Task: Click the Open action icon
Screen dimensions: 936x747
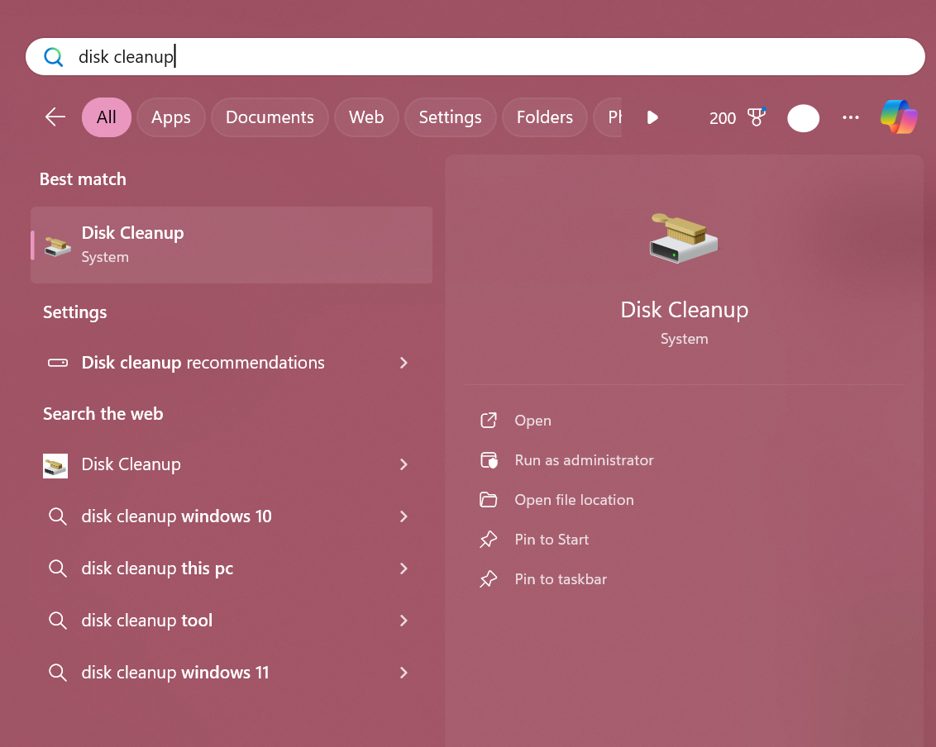Action: coord(489,421)
